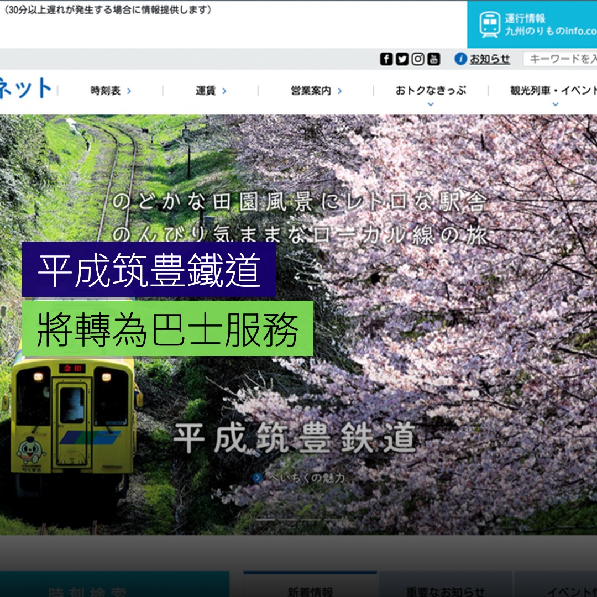The height and width of the screenshot is (597, 597).
Task: Click the blue info icon beside お知らせ
Action: point(461,57)
